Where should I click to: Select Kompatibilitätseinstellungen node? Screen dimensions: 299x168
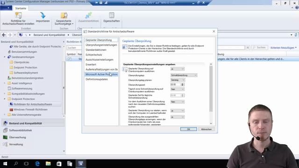coord(28,94)
